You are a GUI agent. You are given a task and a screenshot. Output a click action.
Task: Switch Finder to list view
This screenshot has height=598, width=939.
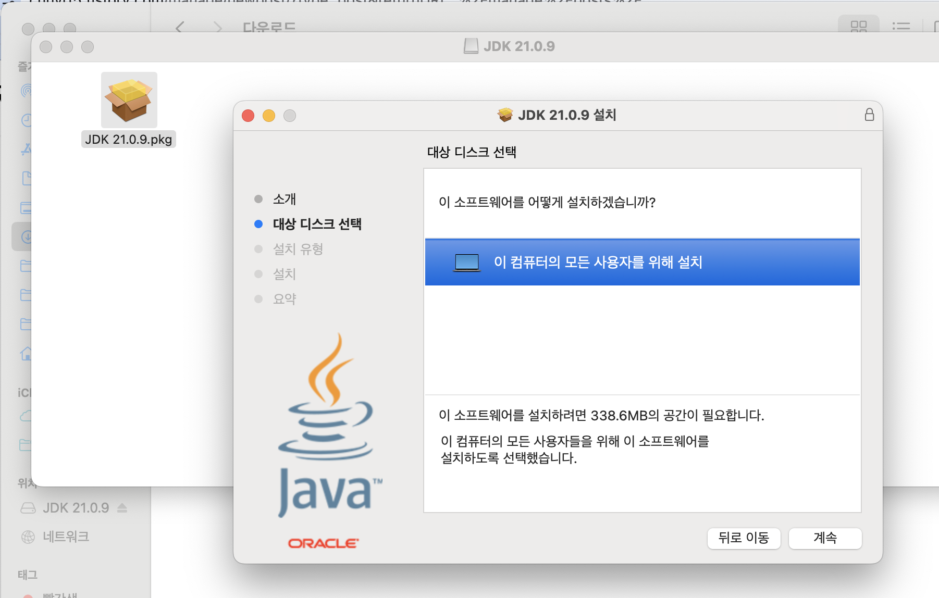(x=901, y=26)
